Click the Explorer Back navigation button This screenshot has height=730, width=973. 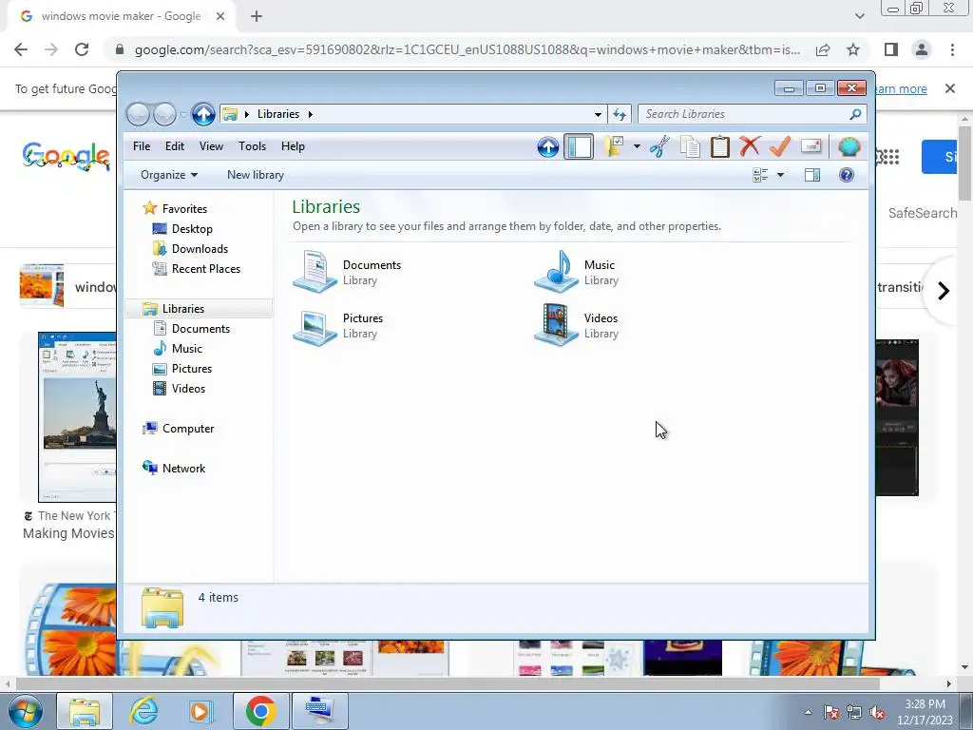click(x=138, y=114)
